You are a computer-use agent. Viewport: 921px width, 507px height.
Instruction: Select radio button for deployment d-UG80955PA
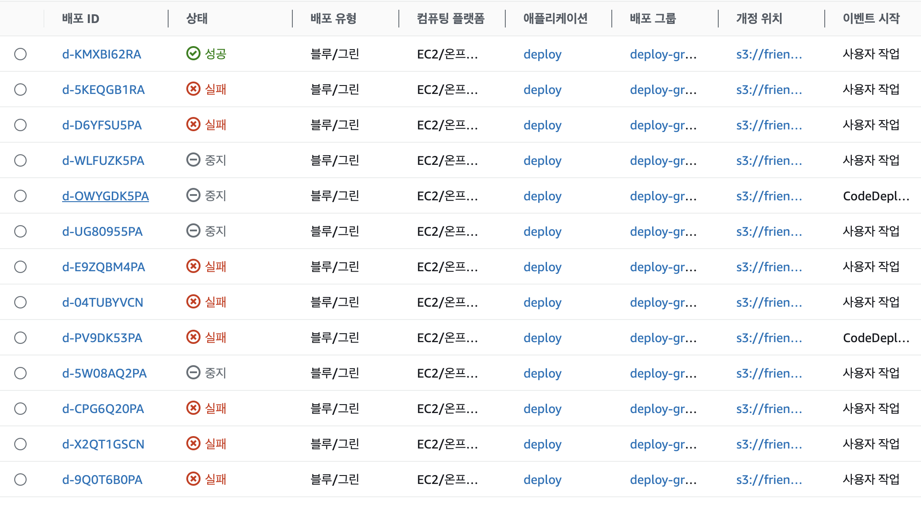pyautogui.click(x=20, y=231)
